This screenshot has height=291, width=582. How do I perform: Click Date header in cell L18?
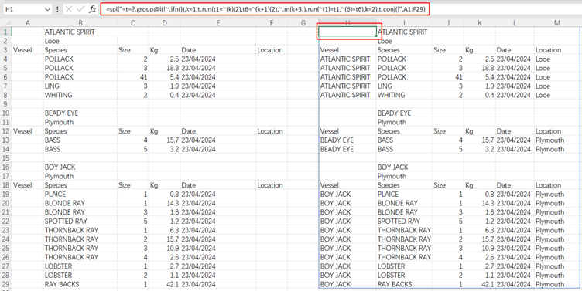504,185
